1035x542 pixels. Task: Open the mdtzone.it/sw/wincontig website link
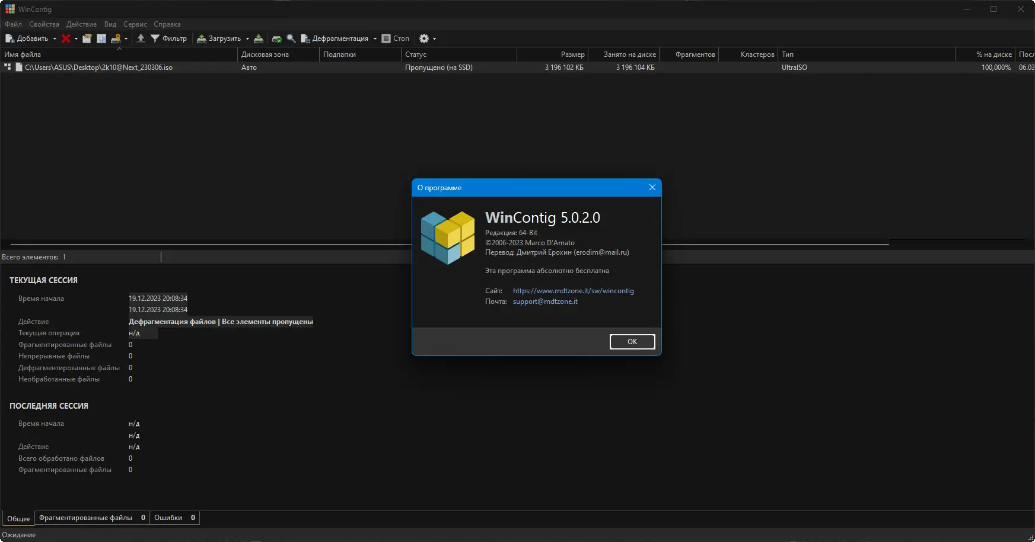(x=574, y=291)
